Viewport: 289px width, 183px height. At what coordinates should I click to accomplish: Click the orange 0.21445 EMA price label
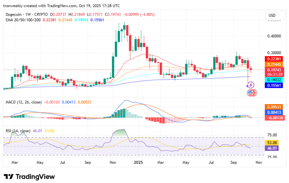coord(274,64)
